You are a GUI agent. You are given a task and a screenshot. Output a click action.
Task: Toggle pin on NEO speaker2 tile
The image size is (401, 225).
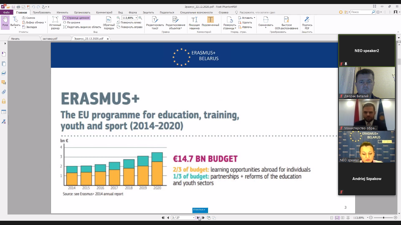point(346,64)
